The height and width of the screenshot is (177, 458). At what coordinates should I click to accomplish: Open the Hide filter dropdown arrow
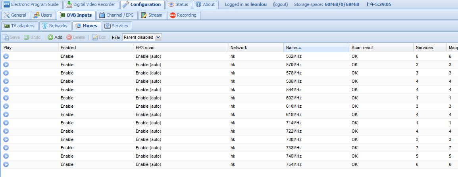[x=158, y=37]
